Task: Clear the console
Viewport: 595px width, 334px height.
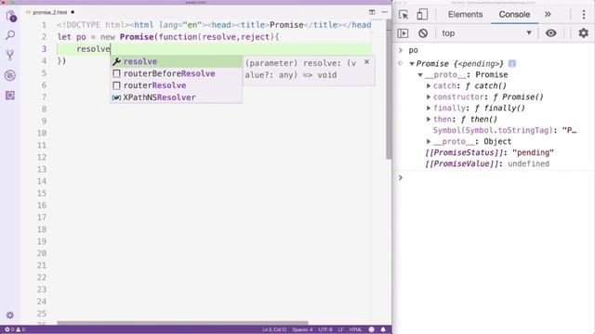Action: [x=423, y=33]
